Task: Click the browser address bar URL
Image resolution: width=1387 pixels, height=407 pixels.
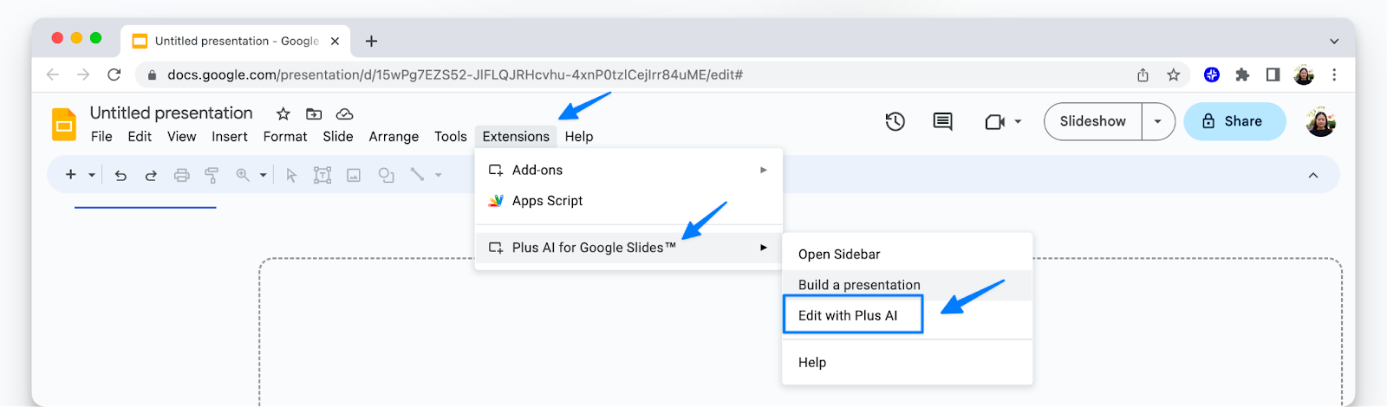Action: point(455,75)
